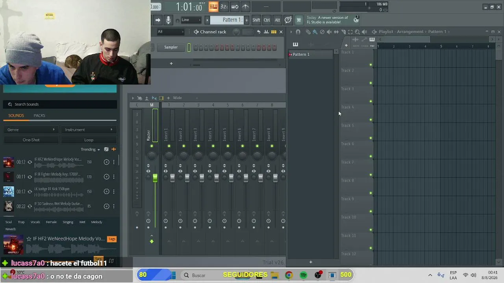Select the Trap tag
Viewport: 504px width, 283px height.
point(21,222)
